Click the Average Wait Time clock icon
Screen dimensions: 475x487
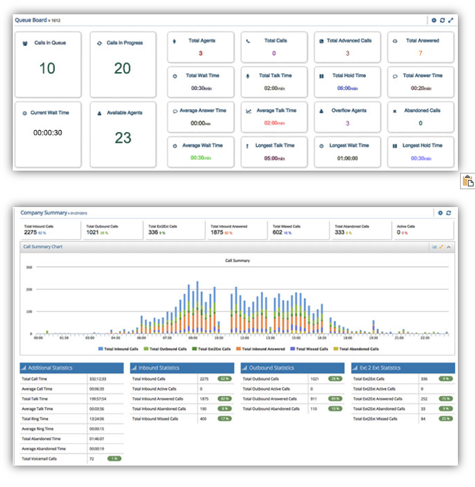click(175, 146)
